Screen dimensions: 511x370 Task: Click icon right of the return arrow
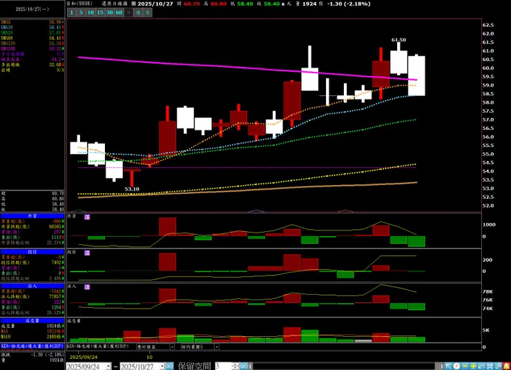tap(490, 366)
